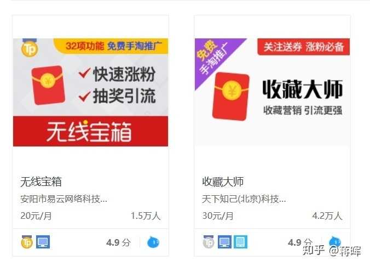Open the 收藏大师 promotional banner image
The height and width of the screenshot is (266, 370).
point(273,93)
